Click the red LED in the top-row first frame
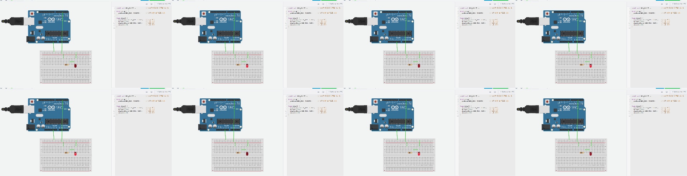Screen dimensions: 687x176 click(x=75, y=66)
